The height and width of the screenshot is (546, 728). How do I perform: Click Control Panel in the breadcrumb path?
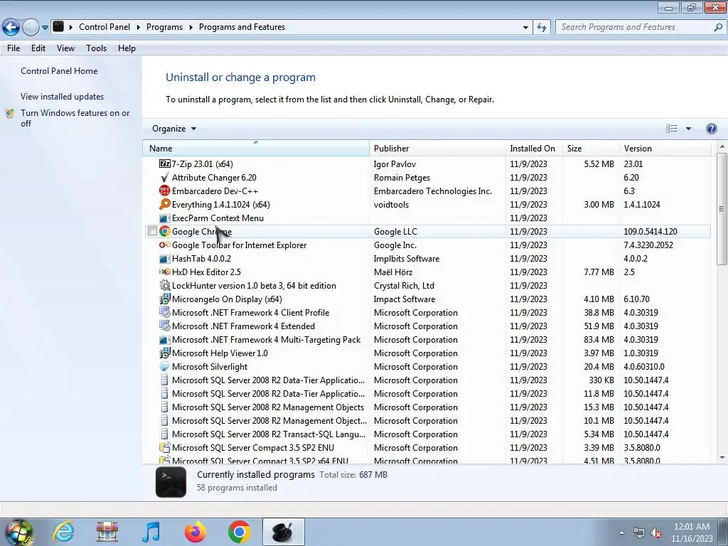coord(105,27)
